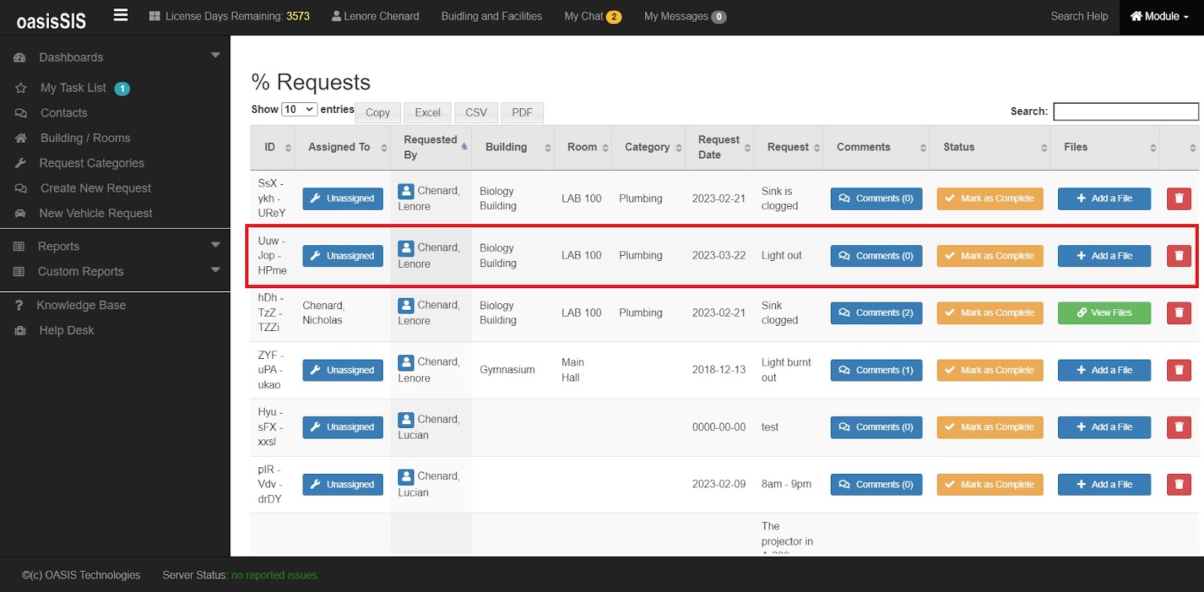Screen dimensions: 1204x592
Task: Open Contacts in the sidebar
Action: pos(64,113)
